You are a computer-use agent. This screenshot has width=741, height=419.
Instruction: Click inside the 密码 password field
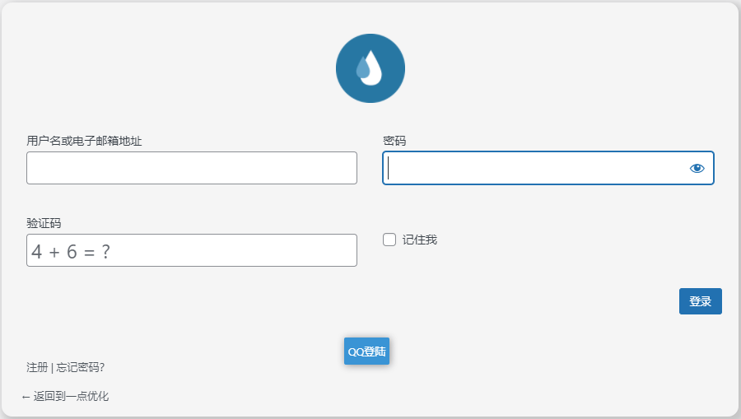click(x=548, y=168)
